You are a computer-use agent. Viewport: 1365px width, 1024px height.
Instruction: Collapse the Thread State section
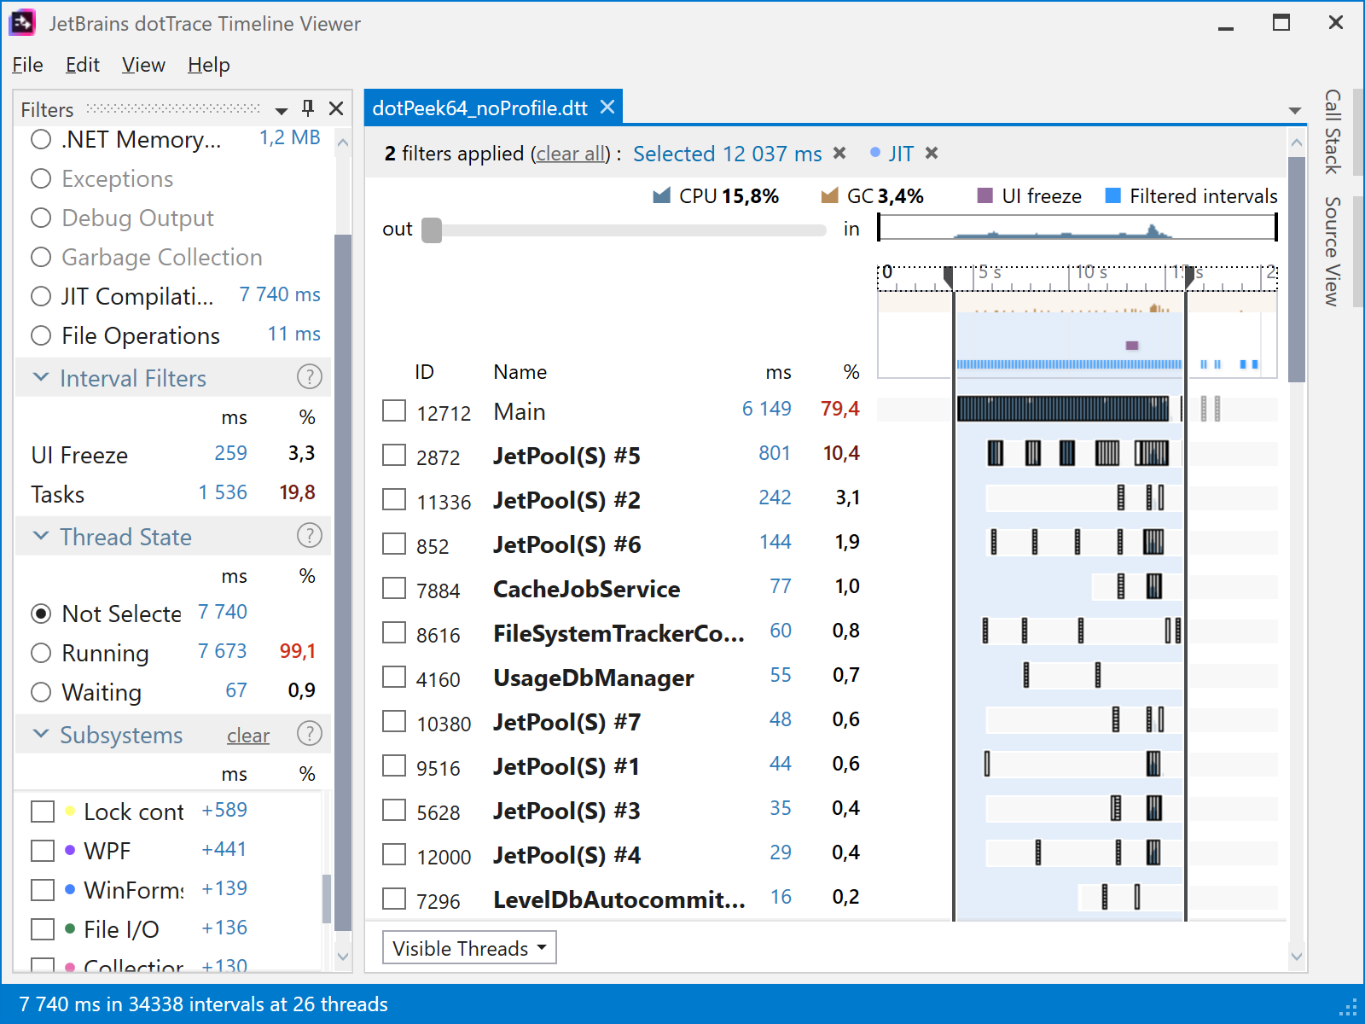tap(40, 536)
